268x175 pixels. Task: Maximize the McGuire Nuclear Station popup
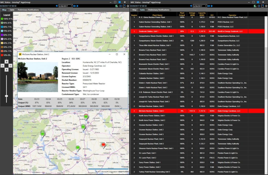(x=117, y=54)
